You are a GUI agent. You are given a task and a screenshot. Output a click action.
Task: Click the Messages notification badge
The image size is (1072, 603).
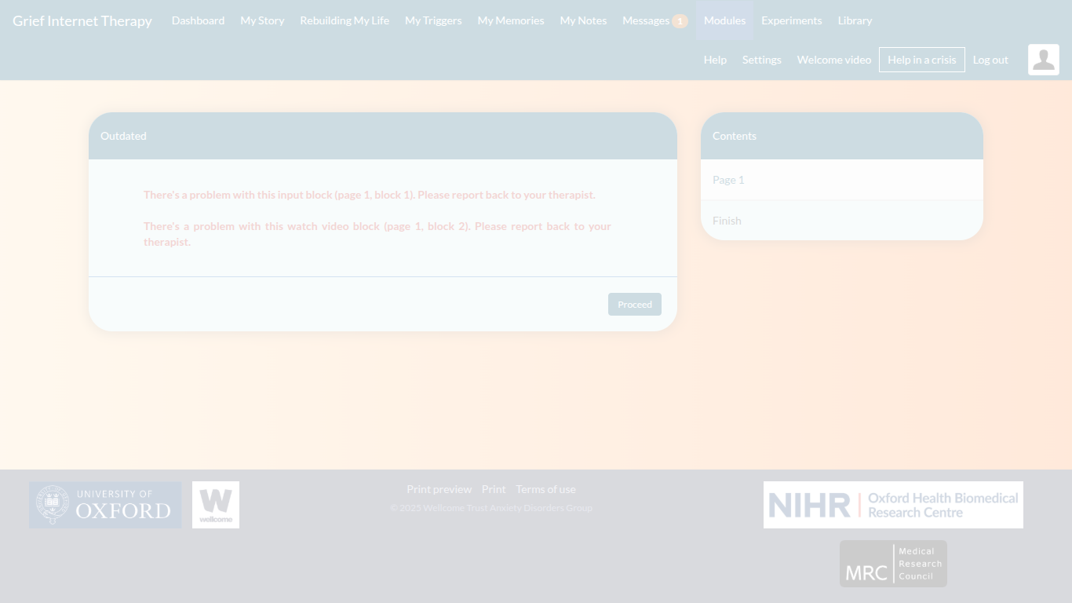click(680, 21)
